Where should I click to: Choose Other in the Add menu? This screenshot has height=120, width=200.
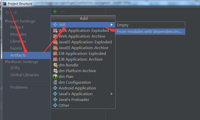83,105
